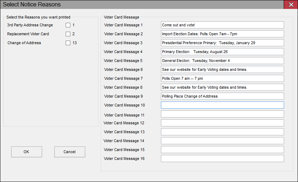The image size is (298, 182).
Task: Select the Voter Card Message 12 text box
Action: coord(222,123)
